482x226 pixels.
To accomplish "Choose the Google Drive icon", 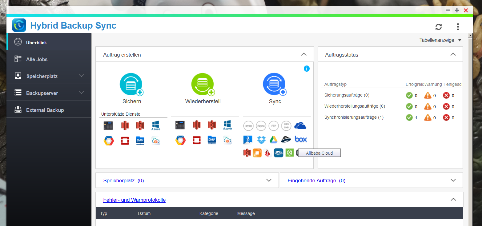I will (274, 140).
